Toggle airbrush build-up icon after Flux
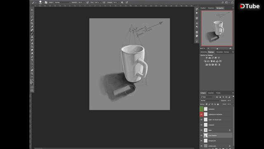Viewport: 264px width, 149px height. 104,2
